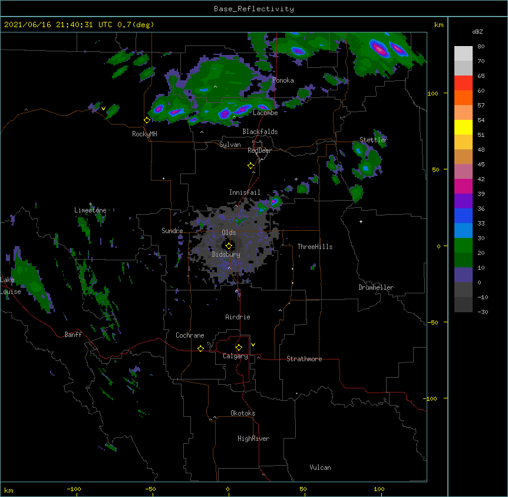Click the white asterisk marker above Limestone
Image resolution: width=508 pixels, height=497 pixels.
pyautogui.click(x=90, y=204)
